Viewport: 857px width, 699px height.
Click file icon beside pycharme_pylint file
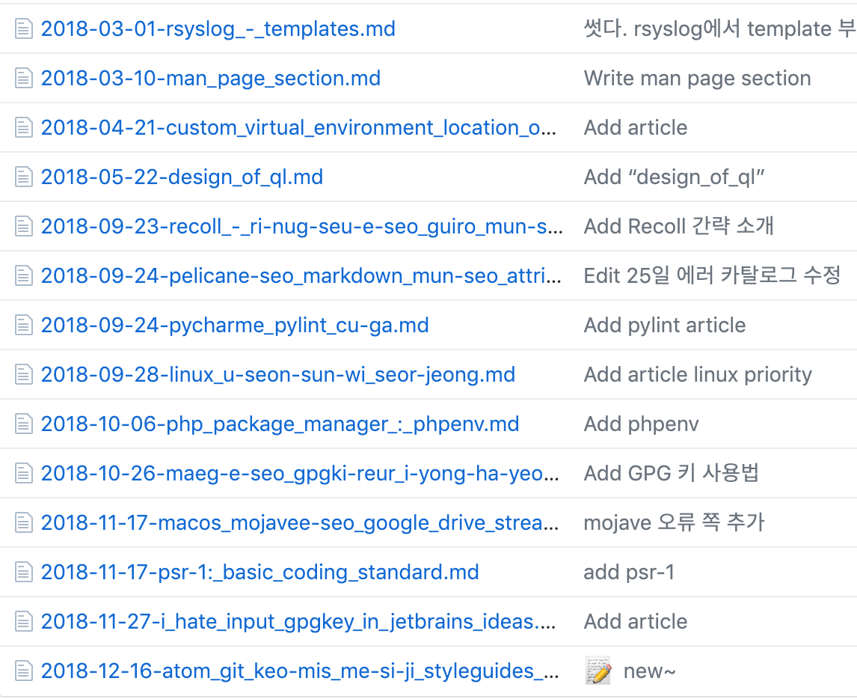tap(23, 326)
